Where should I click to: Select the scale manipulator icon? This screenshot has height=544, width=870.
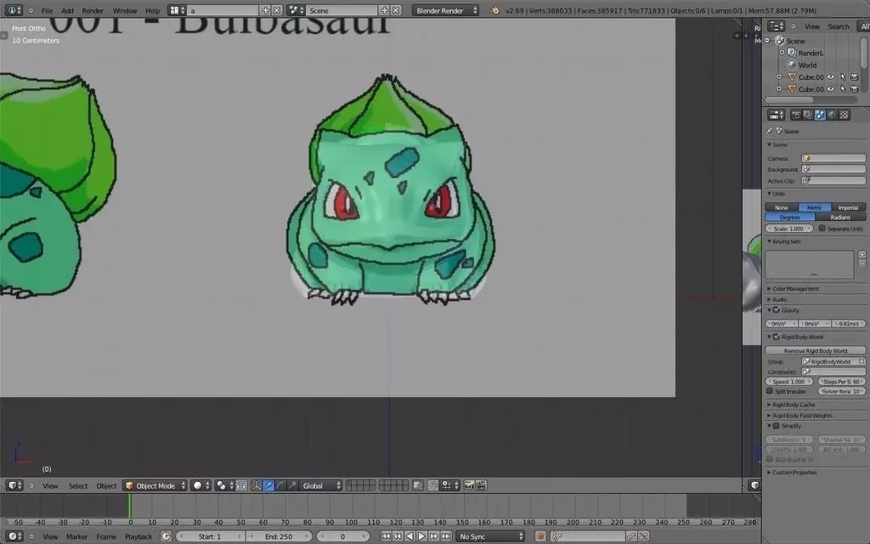click(x=292, y=485)
